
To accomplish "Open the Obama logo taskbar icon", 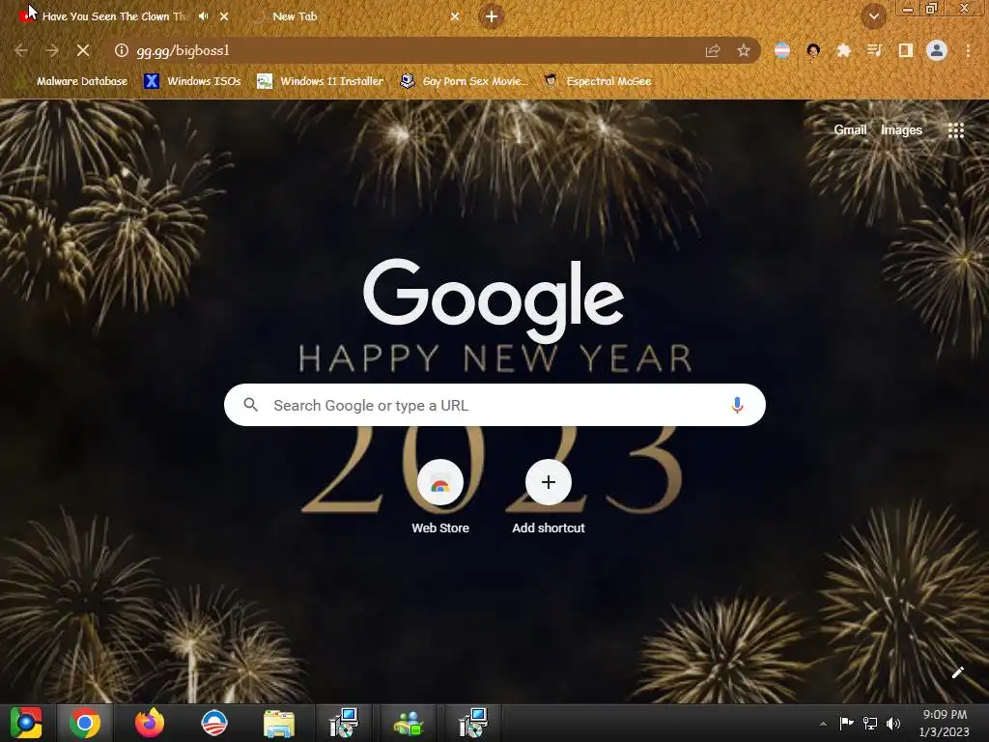I will 213,723.
